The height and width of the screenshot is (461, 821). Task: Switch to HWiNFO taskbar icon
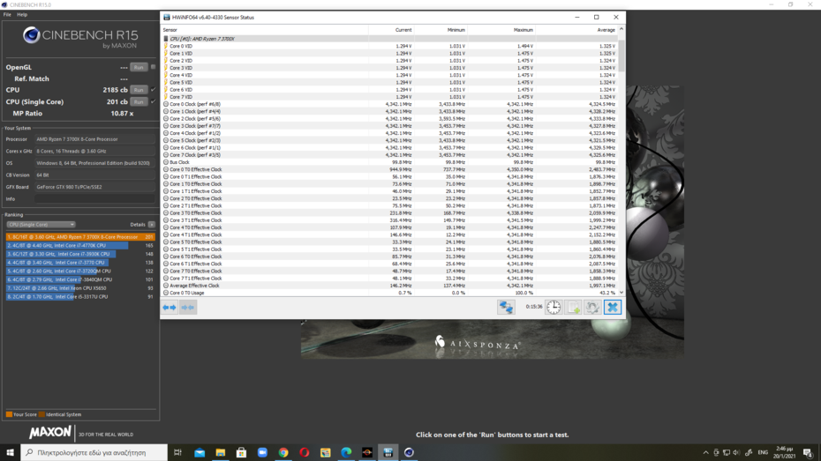coord(388,453)
